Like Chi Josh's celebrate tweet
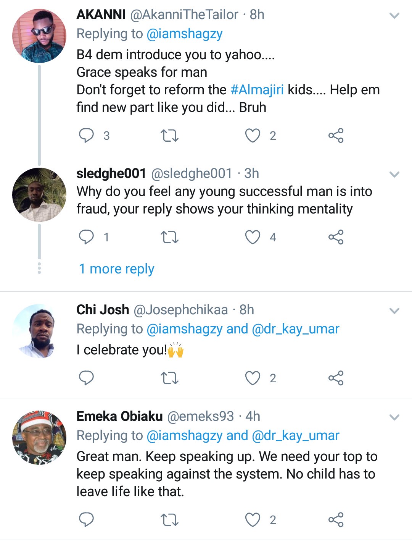412x545 pixels. point(253,378)
